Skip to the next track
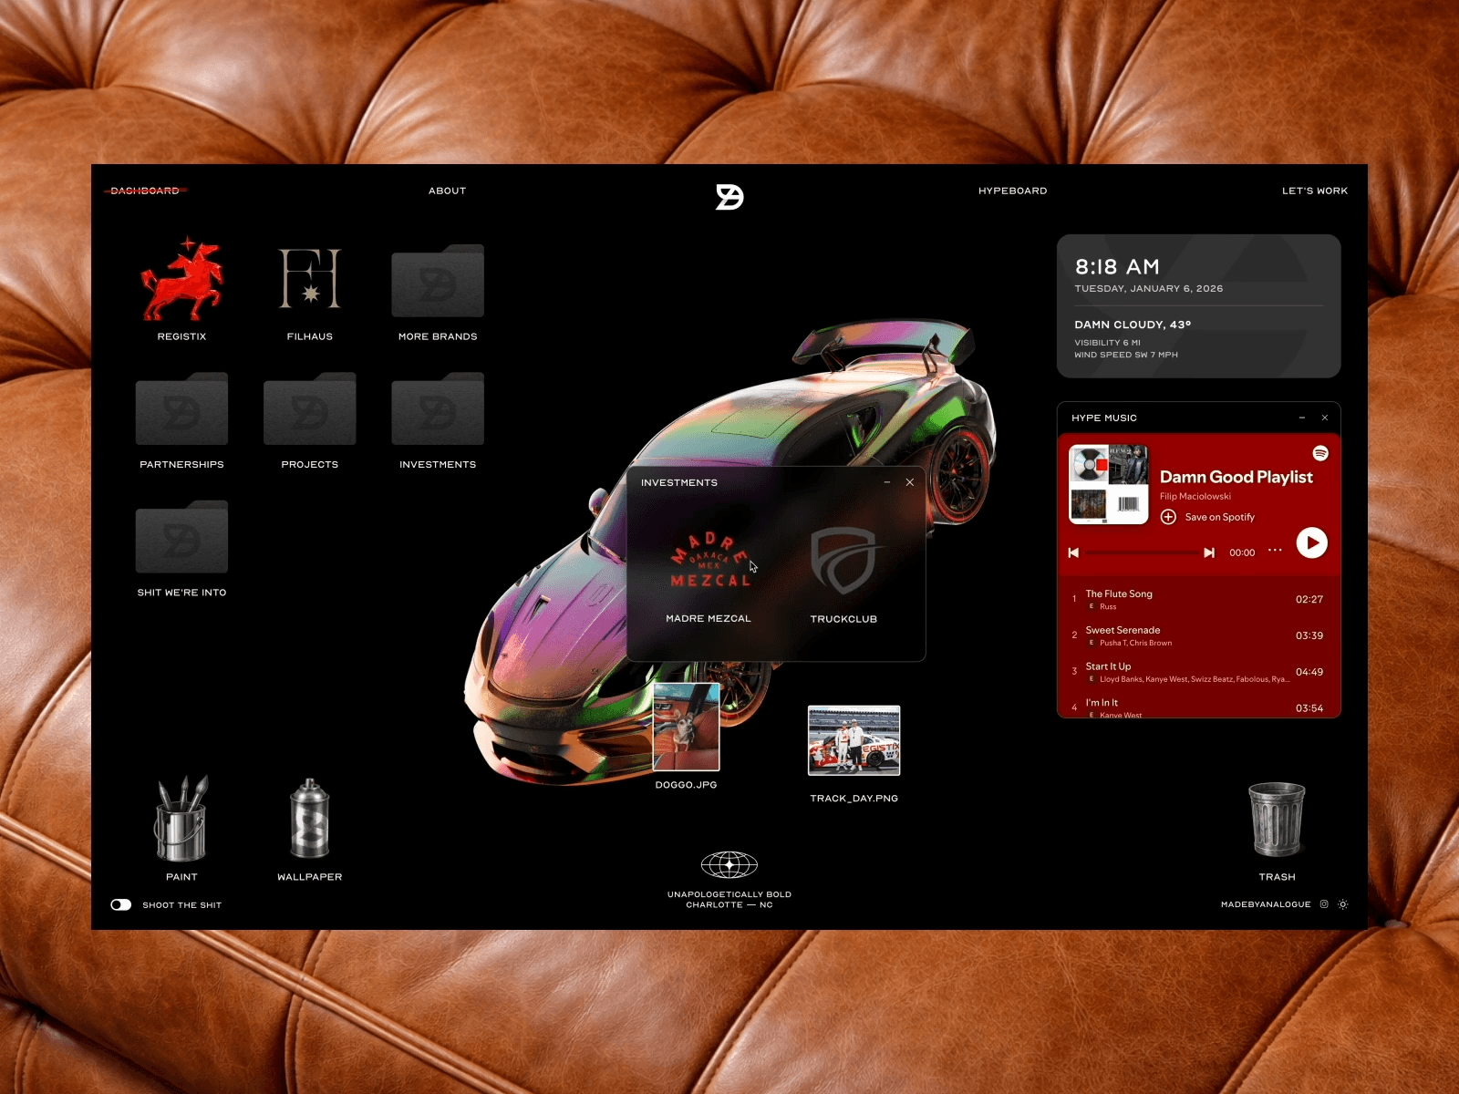This screenshot has height=1094, width=1459. (1209, 552)
